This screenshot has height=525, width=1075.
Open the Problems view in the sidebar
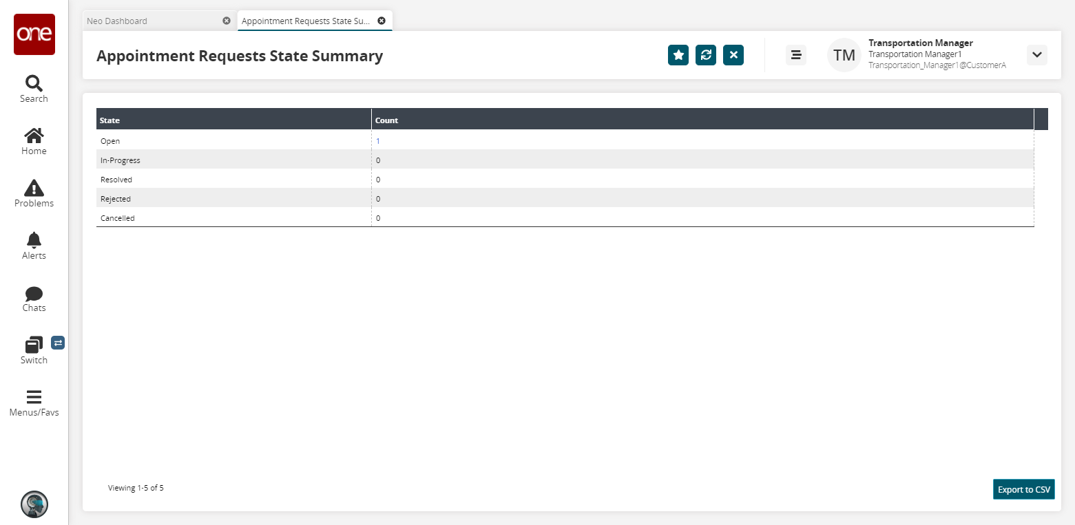click(34, 193)
